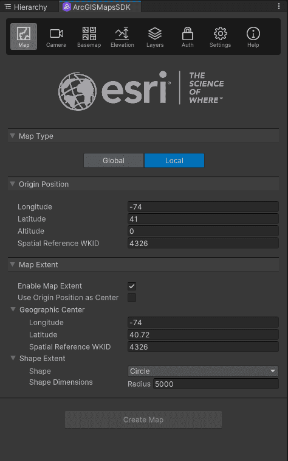Edit Origin Position Longitude field

click(203, 206)
